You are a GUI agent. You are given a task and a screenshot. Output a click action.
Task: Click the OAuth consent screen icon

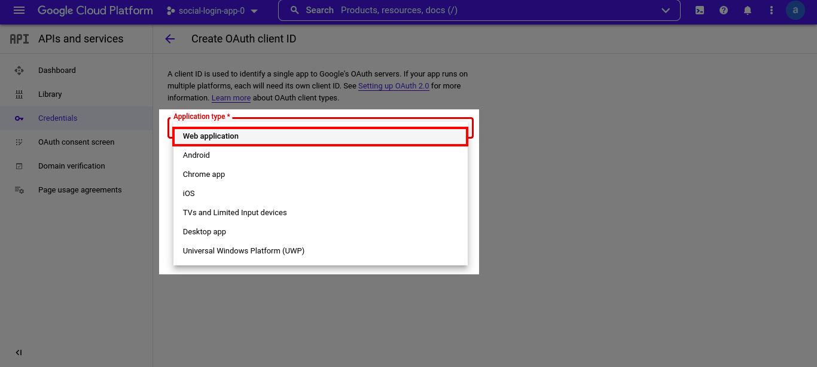(19, 142)
